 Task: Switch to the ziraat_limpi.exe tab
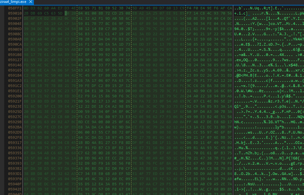[x=13, y=2]
